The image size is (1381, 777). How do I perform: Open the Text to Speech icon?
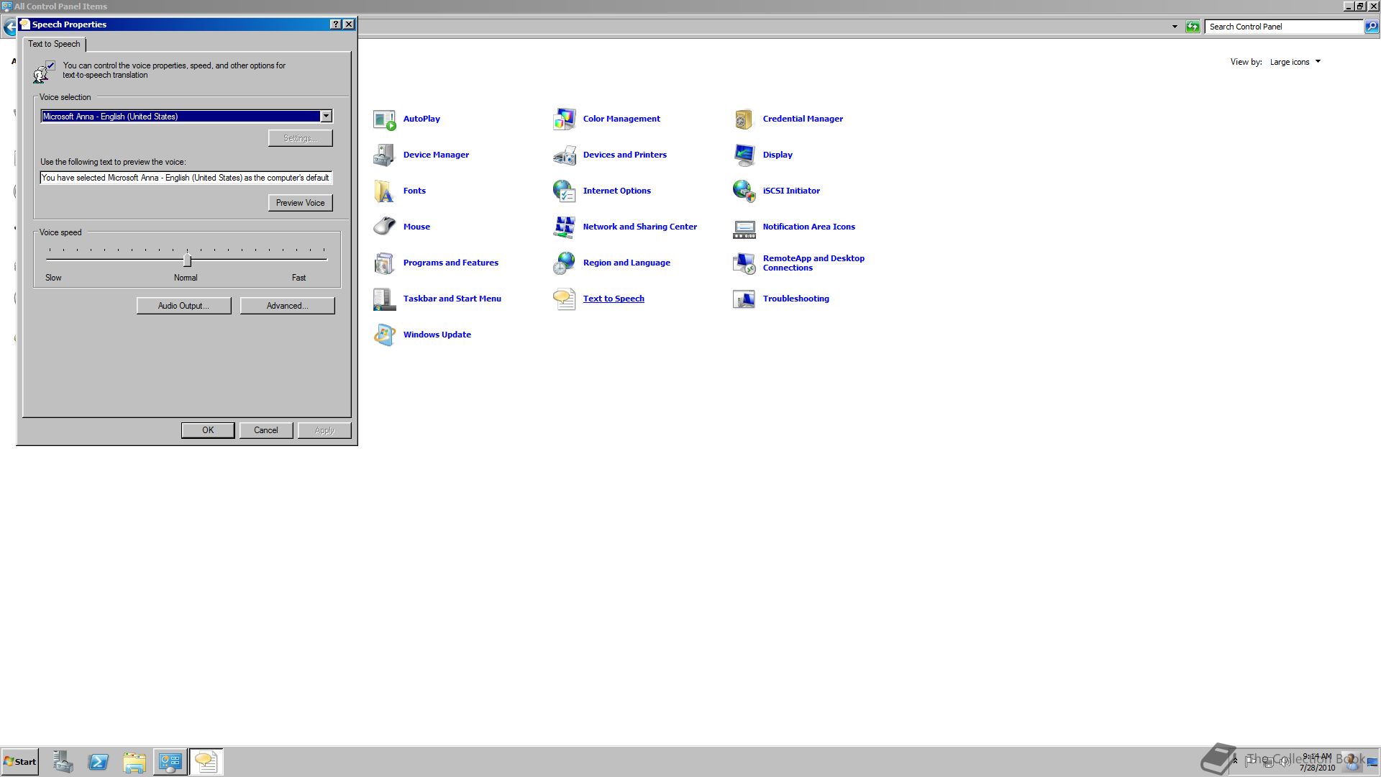[x=565, y=299]
